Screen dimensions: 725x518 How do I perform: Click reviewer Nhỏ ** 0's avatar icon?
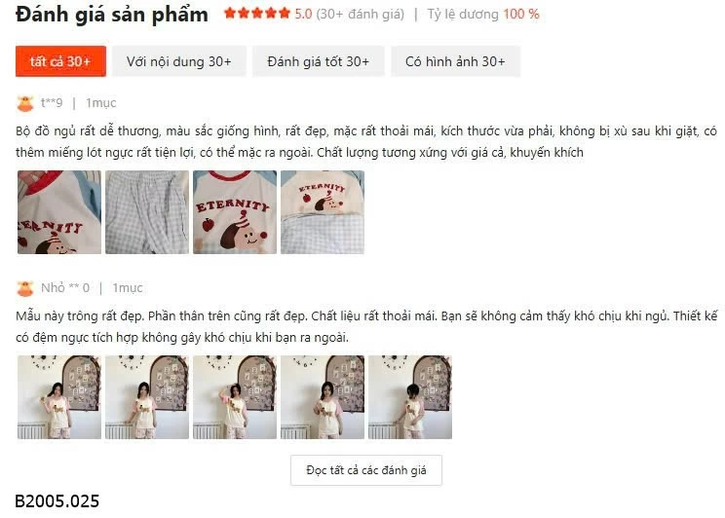(25, 288)
